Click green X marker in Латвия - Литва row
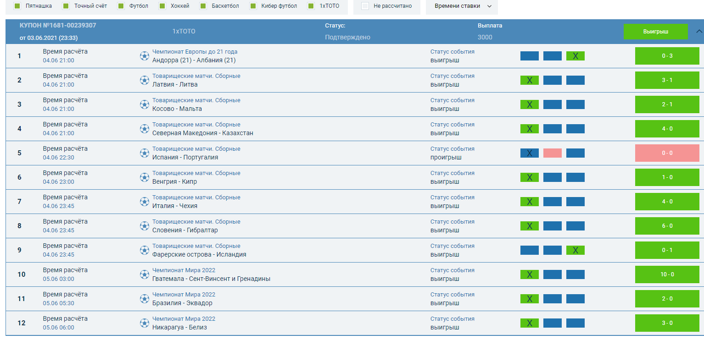 (x=529, y=80)
